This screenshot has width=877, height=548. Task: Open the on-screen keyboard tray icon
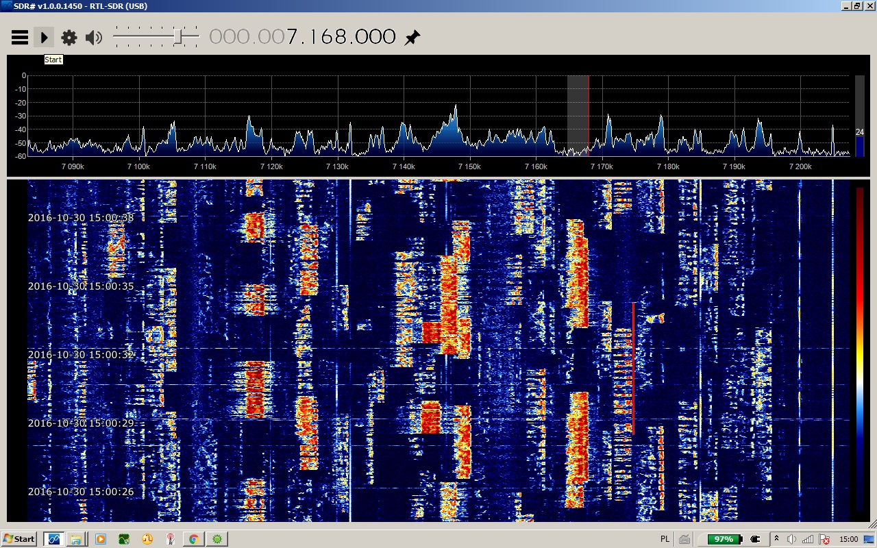(x=685, y=539)
